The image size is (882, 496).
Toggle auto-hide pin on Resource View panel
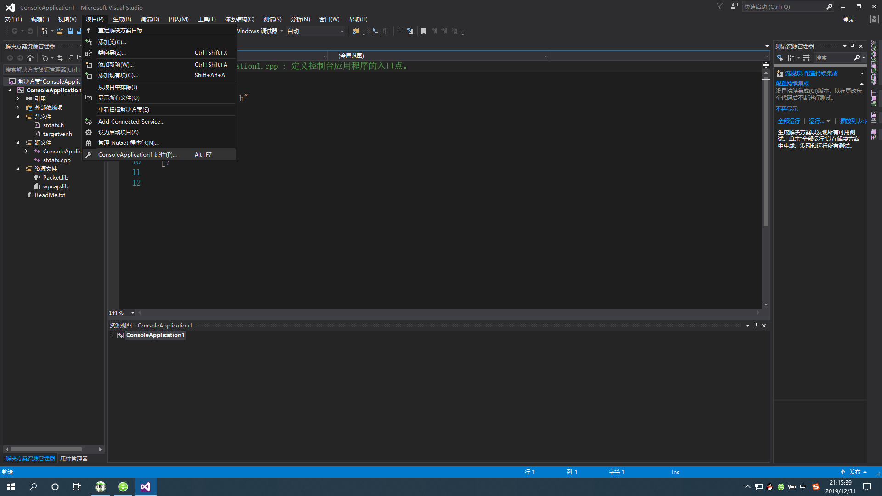[756, 325]
